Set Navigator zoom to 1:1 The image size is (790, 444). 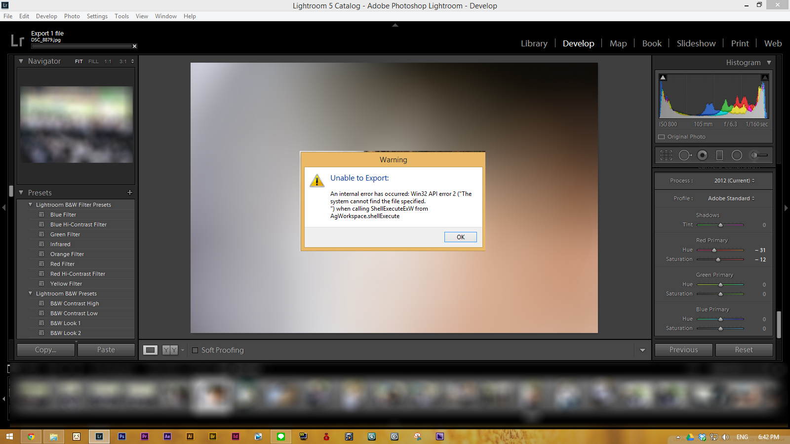coord(108,62)
